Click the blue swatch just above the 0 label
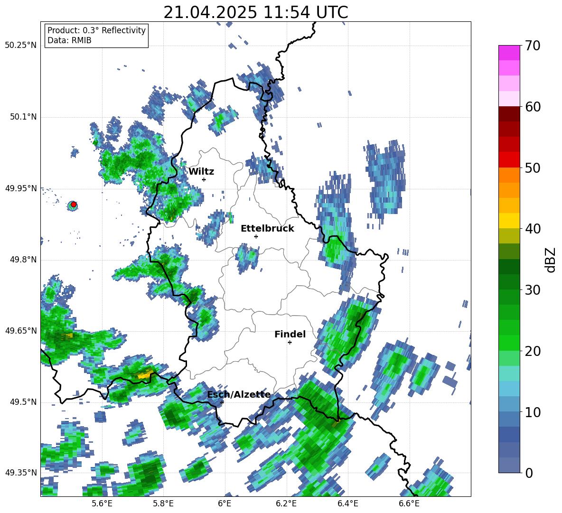The width and height of the screenshot is (562, 513). tap(509, 465)
